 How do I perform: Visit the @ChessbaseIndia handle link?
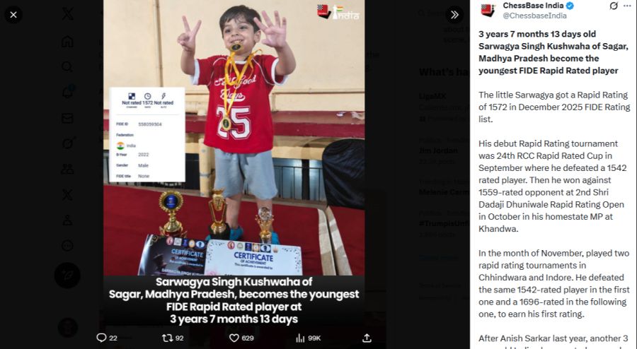pyautogui.click(x=534, y=16)
